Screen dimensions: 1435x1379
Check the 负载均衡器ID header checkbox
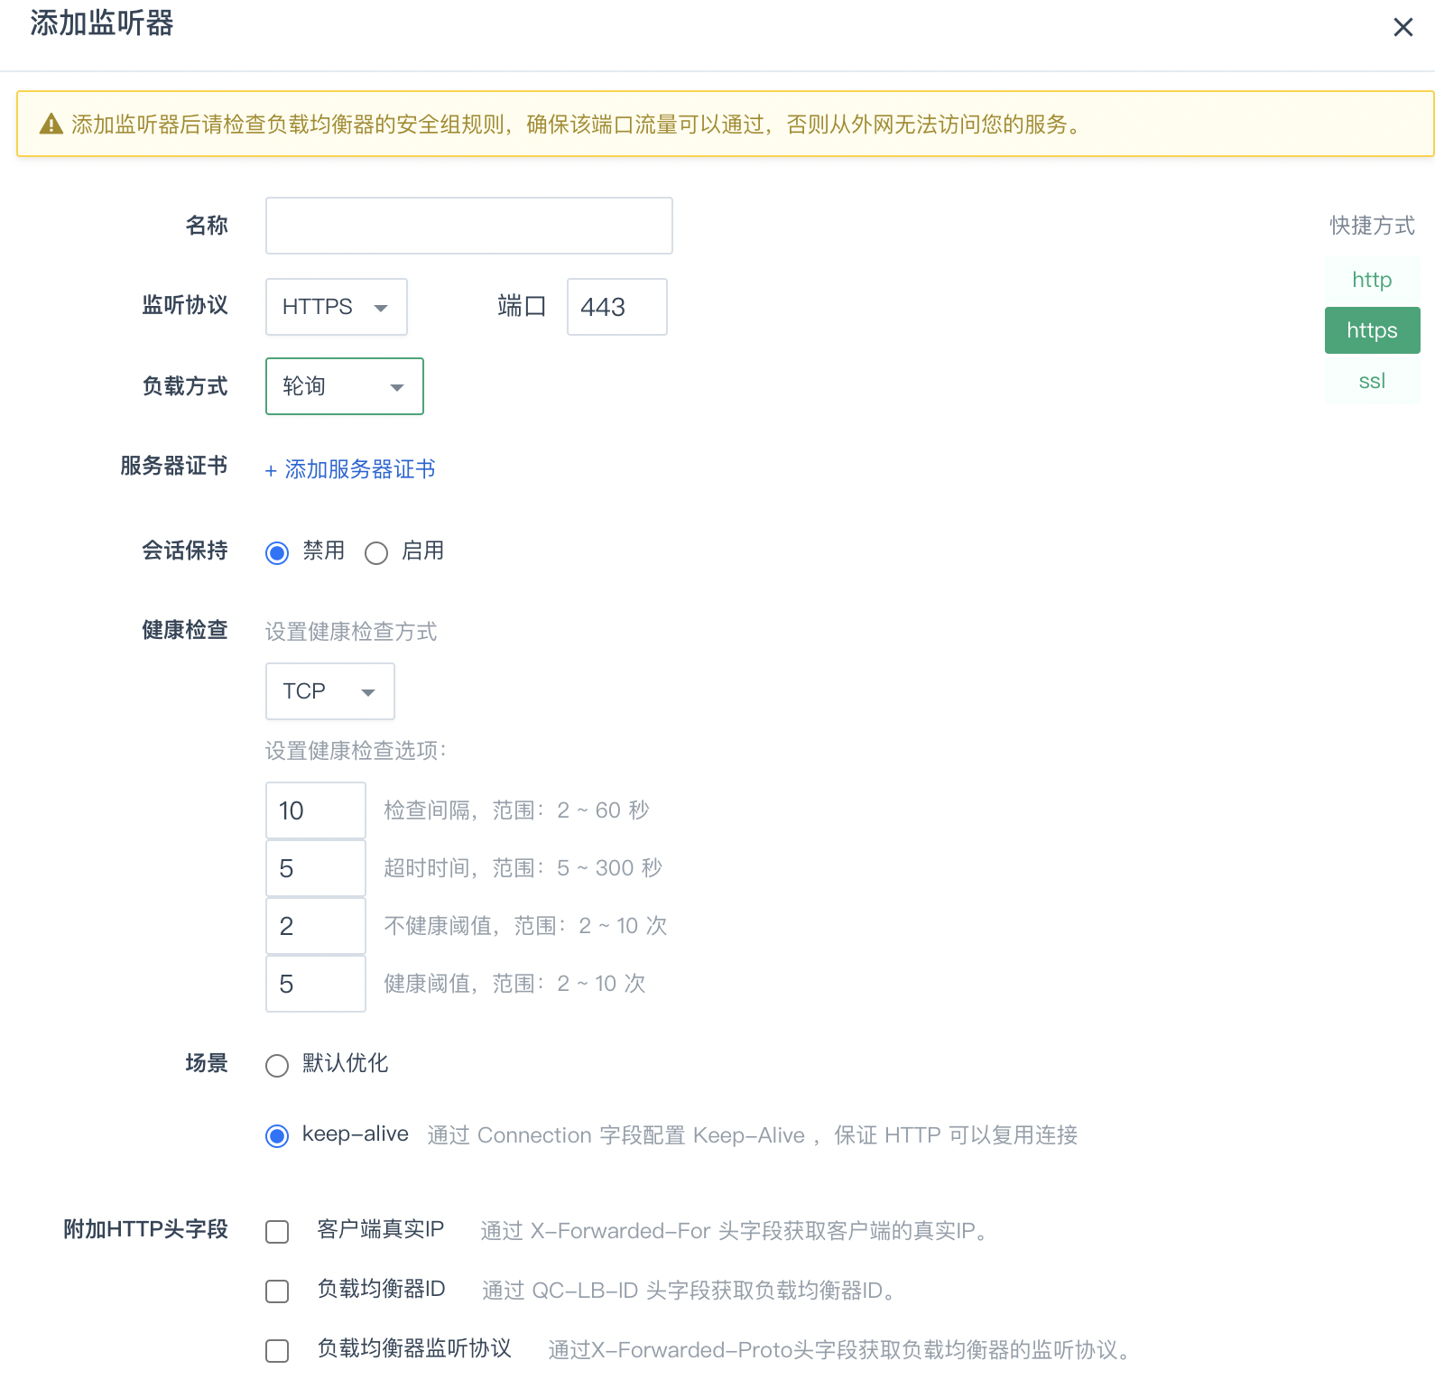(277, 1291)
